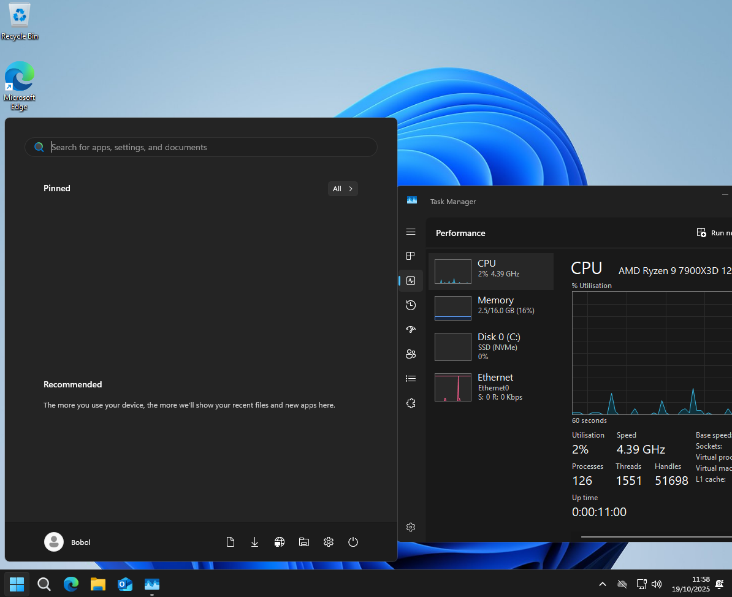Open Outlook from the taskbar
This screenshot has width=732, height=597.
pos(125,584)
